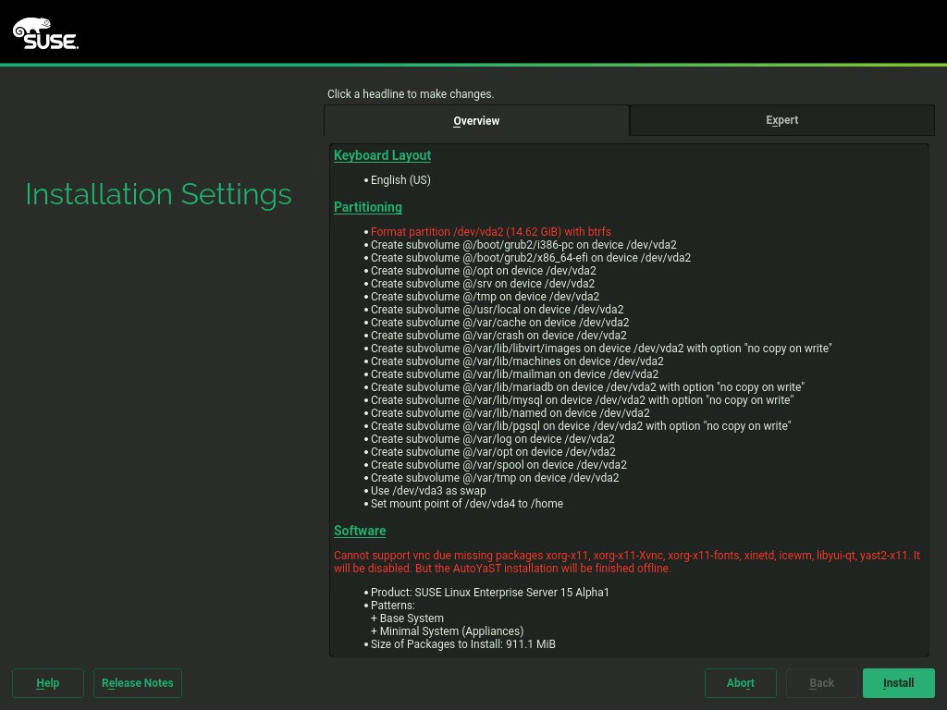The height and width of the screenshot is (710, 947).
Task: Click the red Format partition /dev/vda2 line
Action: click(x=490, y=232)
